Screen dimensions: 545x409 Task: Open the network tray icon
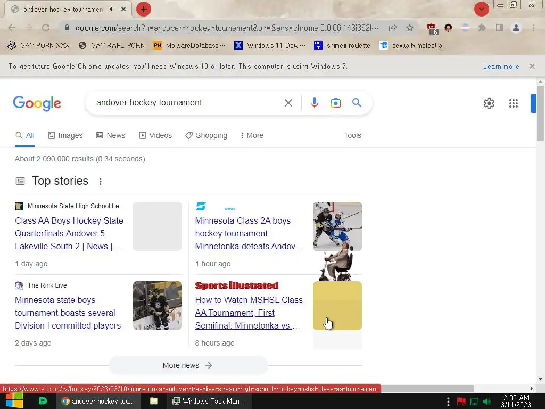(x=474, y=402)
